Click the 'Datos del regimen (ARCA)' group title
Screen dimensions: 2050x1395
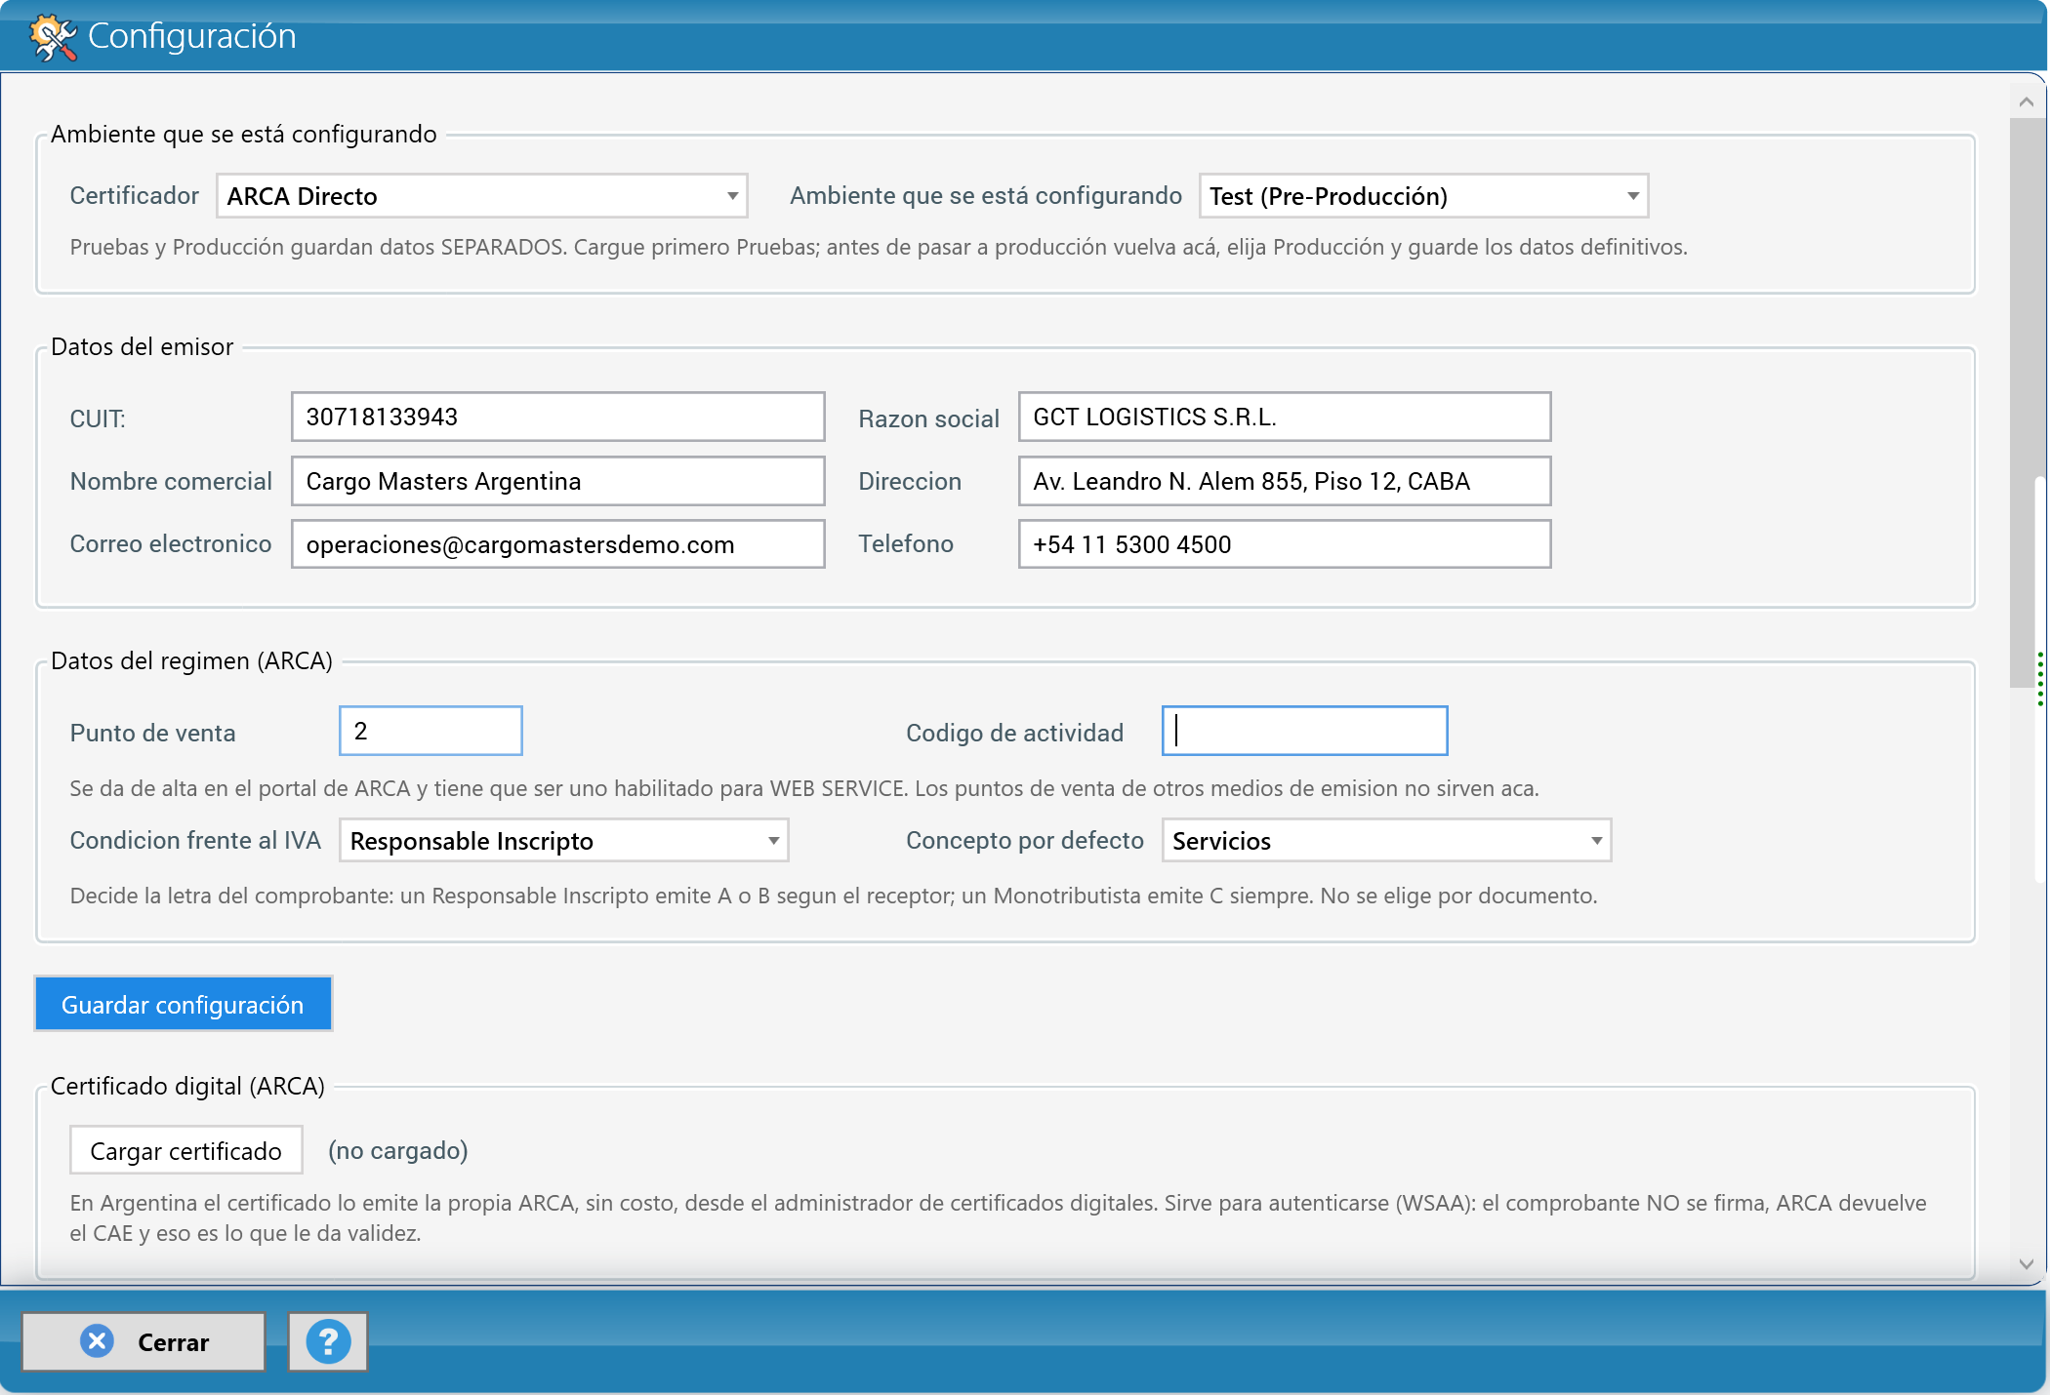192,661
